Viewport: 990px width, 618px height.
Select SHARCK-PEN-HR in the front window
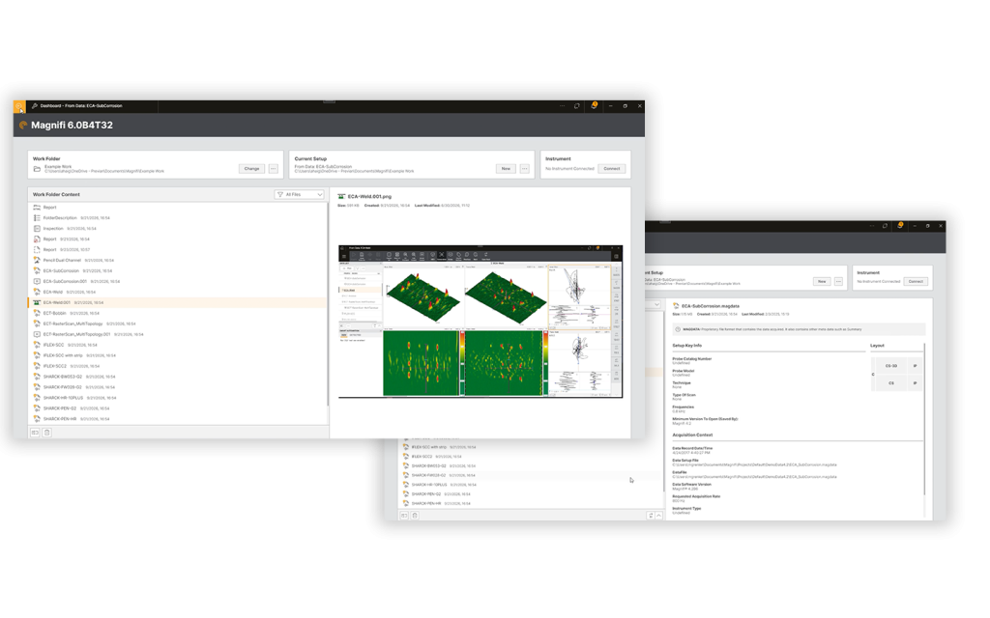tap(178, 419)
